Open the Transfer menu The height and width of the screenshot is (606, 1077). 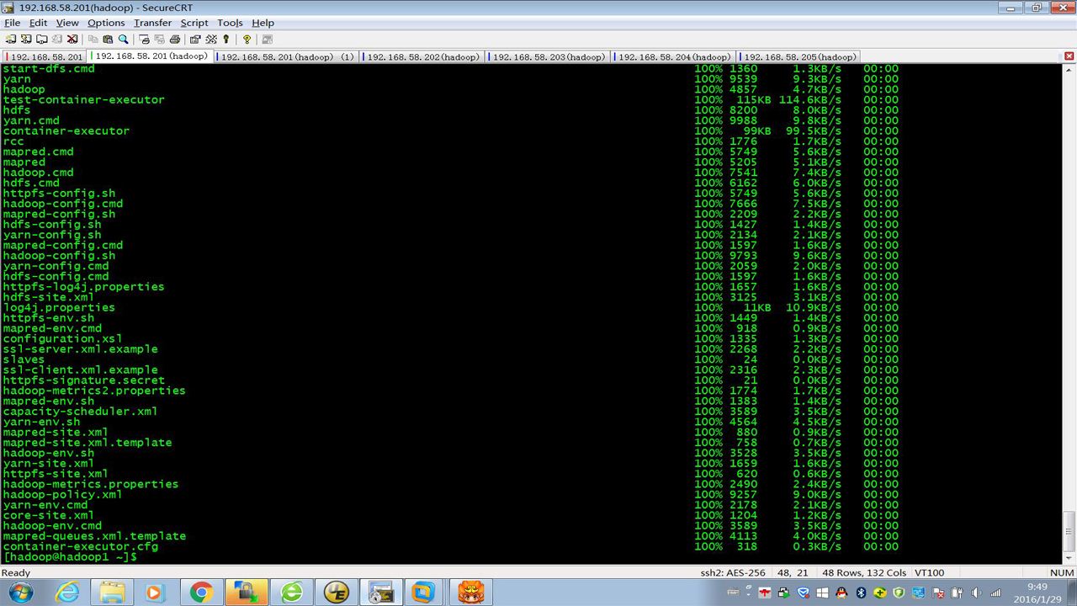click(152, 23)
